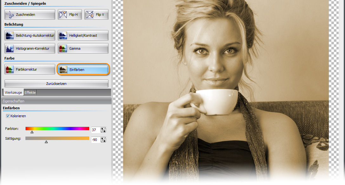Image resolution: width=345 pixels, height=185 pixels.
Task: Click the Eigenschaften panel header
Action: (56, 101)
